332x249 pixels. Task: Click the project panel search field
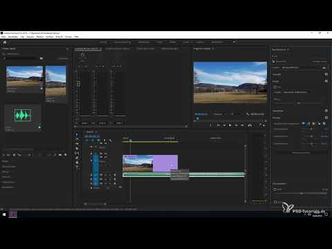[21, 58]
